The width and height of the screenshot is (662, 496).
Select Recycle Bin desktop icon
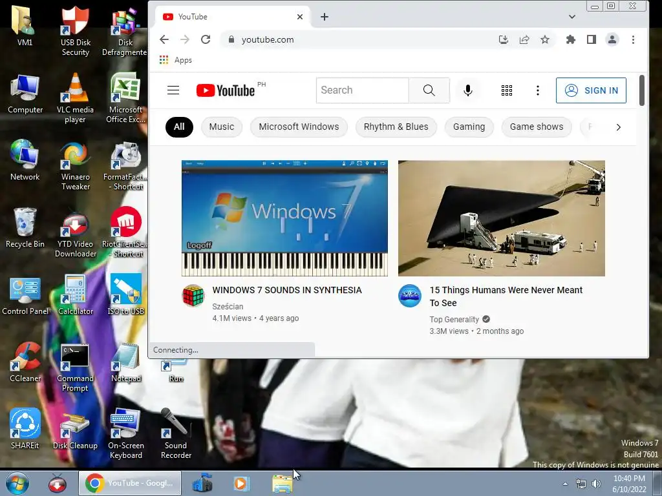point(25,228)
